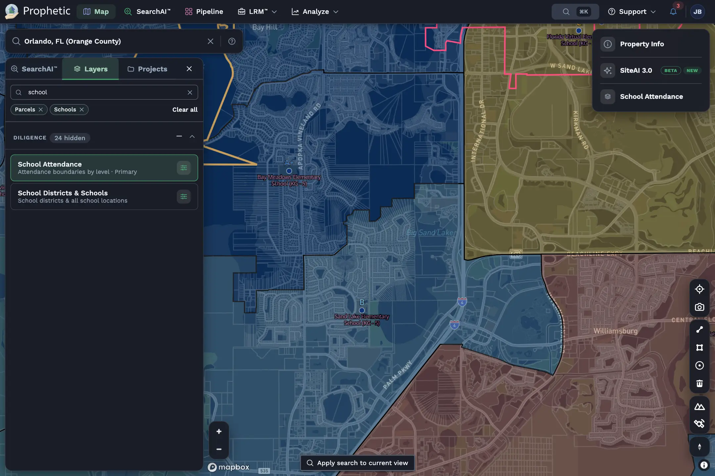Switch to the Projects tab
Viewport: 715px width, 476px height.
[x=147, y=69]
